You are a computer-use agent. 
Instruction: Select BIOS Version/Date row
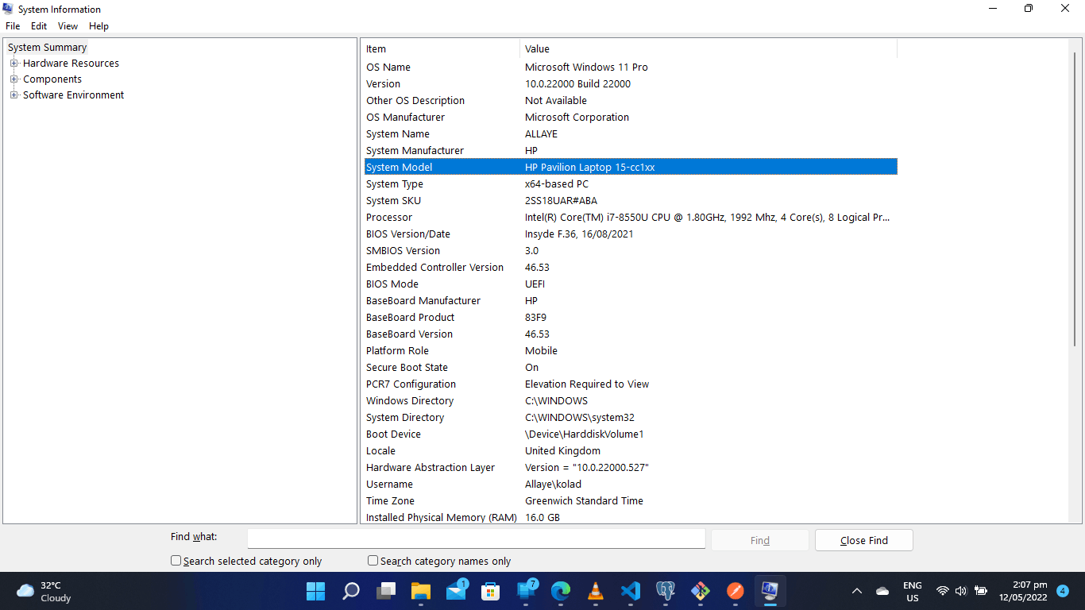coord(631,234)
